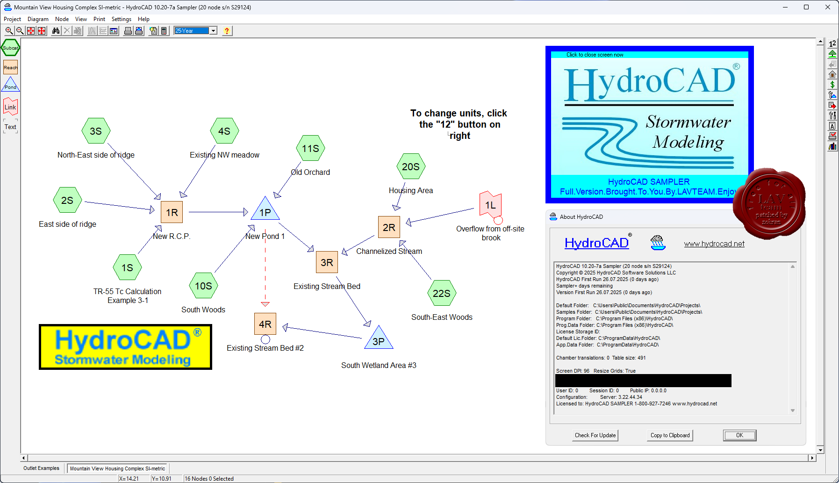839x483 pixels.
Task: Click the Copy to Clipboard button
Action: click(x=670, y=435)
